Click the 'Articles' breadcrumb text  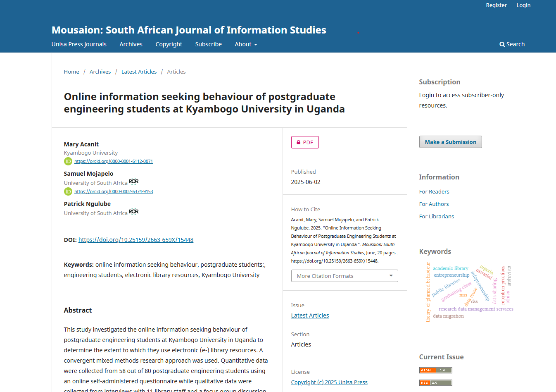[176, 72]
